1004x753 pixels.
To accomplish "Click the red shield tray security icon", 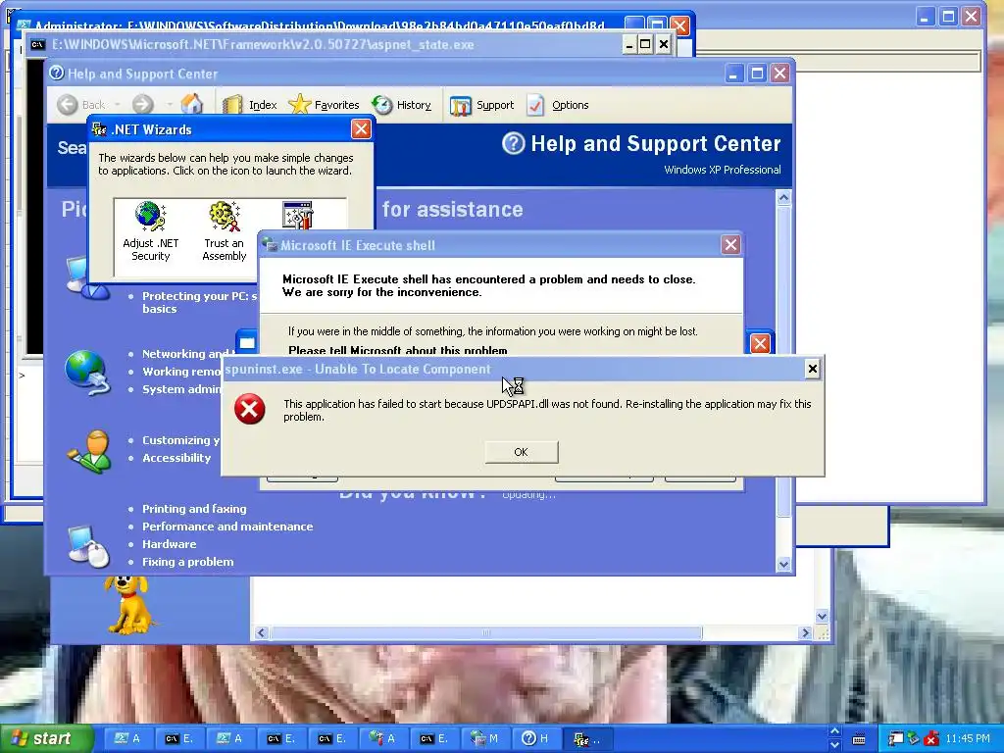I will pos(931,739).
